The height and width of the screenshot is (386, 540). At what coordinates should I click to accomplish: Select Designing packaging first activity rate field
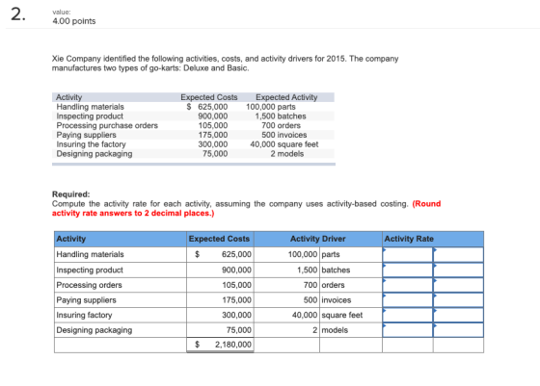coord(407,330)
